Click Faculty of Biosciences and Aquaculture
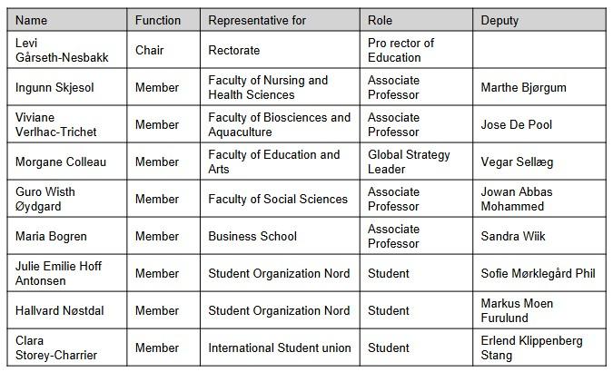The height and width of the screenshot is (372, 613). [x=279, y=124]
